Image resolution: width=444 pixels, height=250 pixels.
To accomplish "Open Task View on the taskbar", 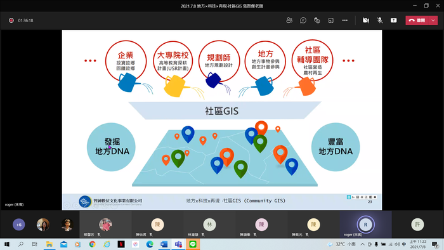I will [x=34, y=244].
